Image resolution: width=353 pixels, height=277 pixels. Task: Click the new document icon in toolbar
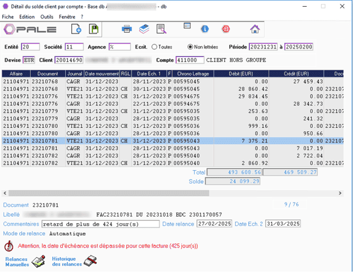(x=76, y=29)
